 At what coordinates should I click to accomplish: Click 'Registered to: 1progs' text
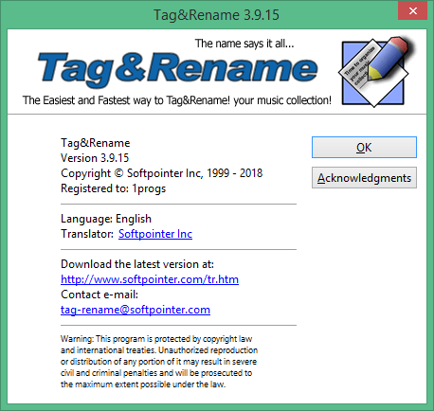[113, 188]
